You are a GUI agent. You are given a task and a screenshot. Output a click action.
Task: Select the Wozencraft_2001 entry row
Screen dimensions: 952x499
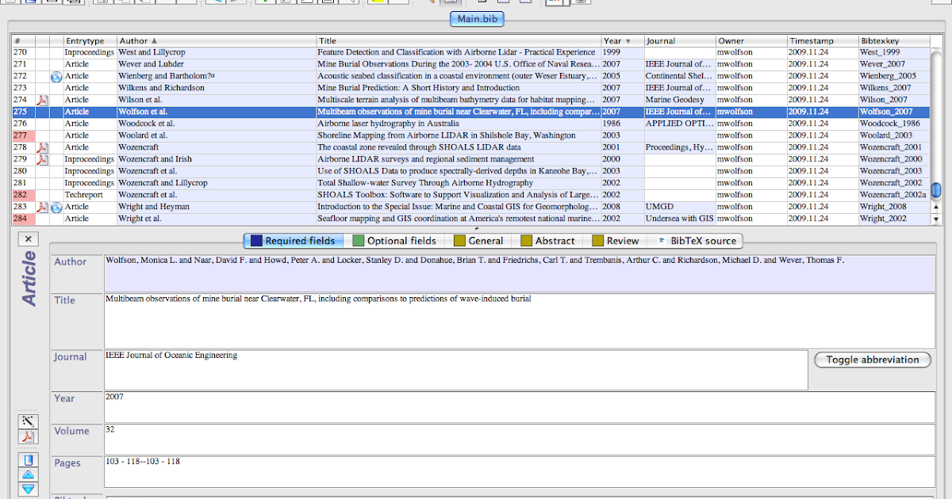pos(470,147)
